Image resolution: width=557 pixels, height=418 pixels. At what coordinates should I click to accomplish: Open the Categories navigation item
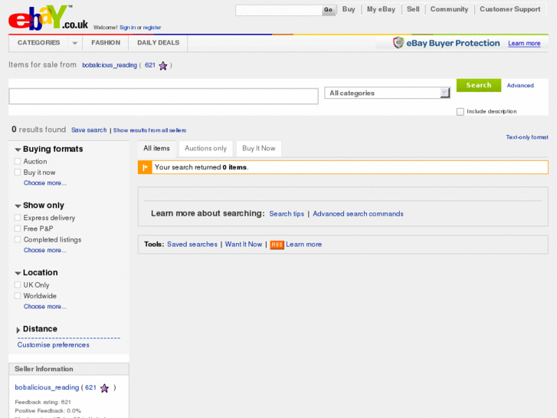pyautogui.click(x=39, y=43)
